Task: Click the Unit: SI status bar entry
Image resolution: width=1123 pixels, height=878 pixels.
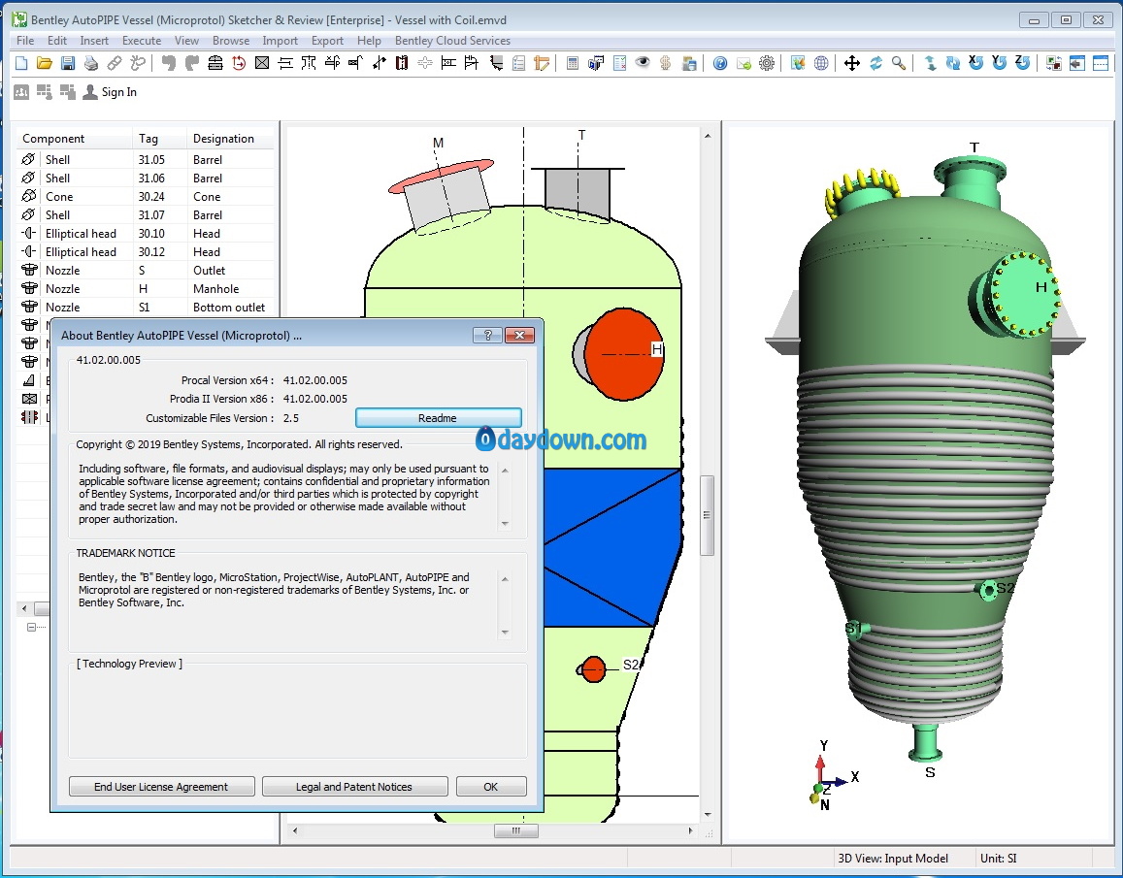Action: point(999,858)
